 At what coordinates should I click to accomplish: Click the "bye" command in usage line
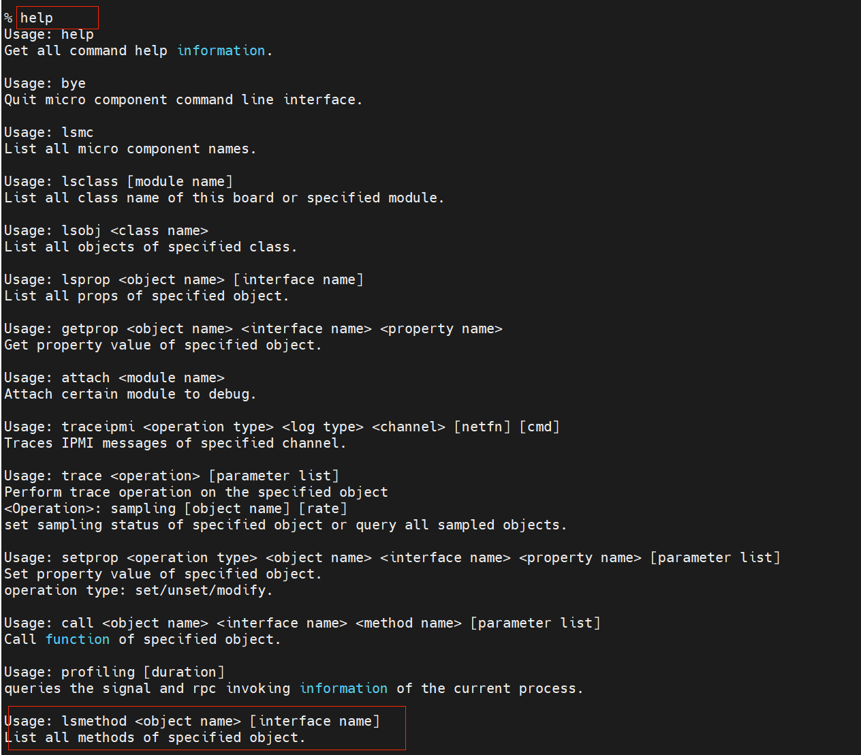point(74,84)
